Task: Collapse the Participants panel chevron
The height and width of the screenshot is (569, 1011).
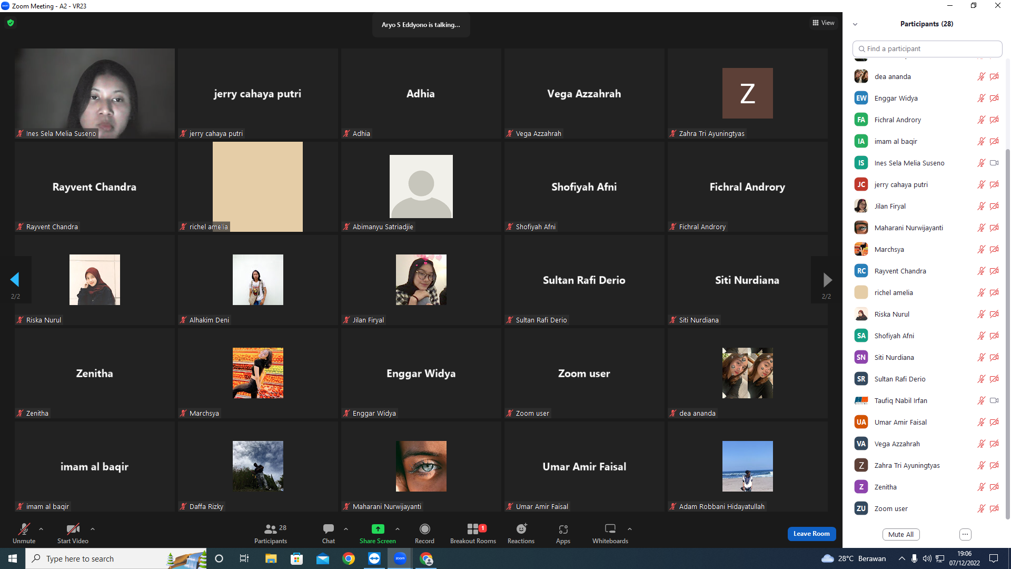Action: (855, 24)
